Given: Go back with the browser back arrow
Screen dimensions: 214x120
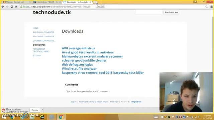Looking at the screenshot, I should point(3,7).
